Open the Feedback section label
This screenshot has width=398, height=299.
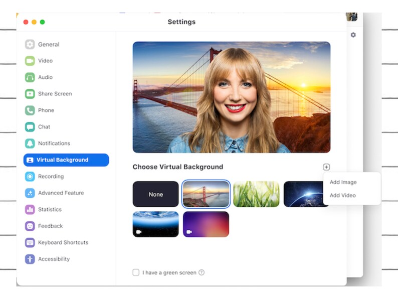pyautogui.click(x=51, y=226)
